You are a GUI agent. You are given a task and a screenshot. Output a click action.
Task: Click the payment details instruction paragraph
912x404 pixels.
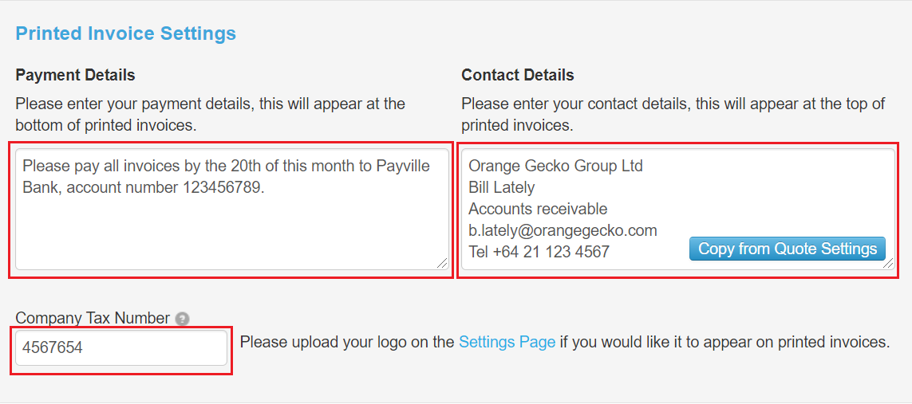[211, 115]
